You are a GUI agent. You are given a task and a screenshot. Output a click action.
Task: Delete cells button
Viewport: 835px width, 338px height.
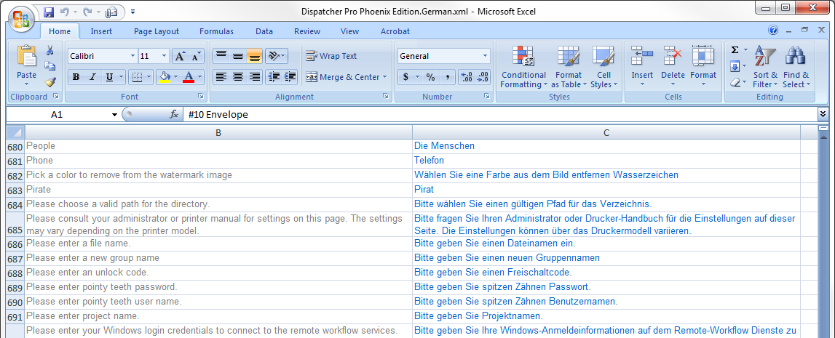click(673, 66)
